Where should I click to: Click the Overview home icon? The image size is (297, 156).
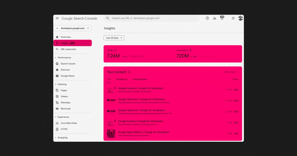[x=57, y=37]
